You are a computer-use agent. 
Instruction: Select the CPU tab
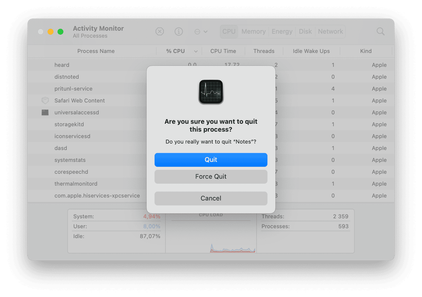[229, 32]
